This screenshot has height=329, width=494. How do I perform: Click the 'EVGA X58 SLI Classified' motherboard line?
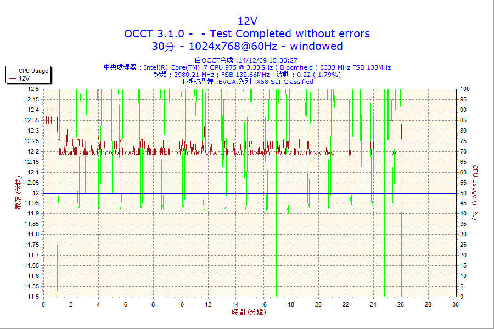(x=246, y=82)
